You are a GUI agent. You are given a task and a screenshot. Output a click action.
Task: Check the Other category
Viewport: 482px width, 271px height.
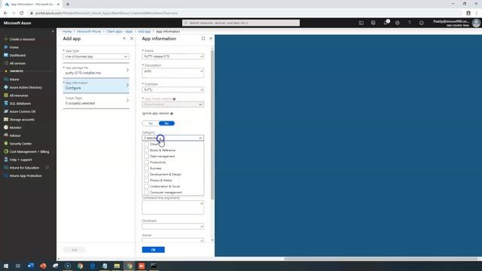(147, 144)
